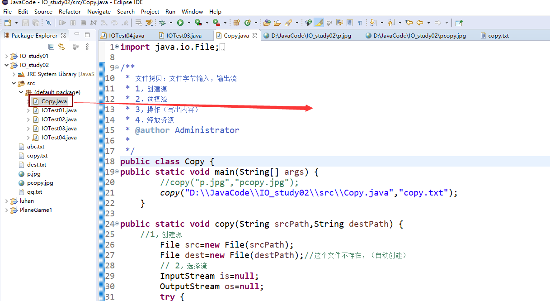Launch with the green Run button icon

180,23
